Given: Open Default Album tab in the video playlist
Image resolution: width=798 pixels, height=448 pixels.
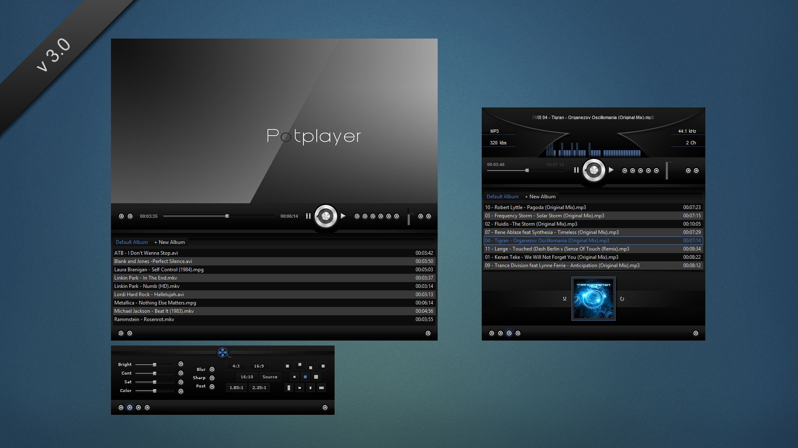Looking at the screenshot, I should (x=132, y=242).
